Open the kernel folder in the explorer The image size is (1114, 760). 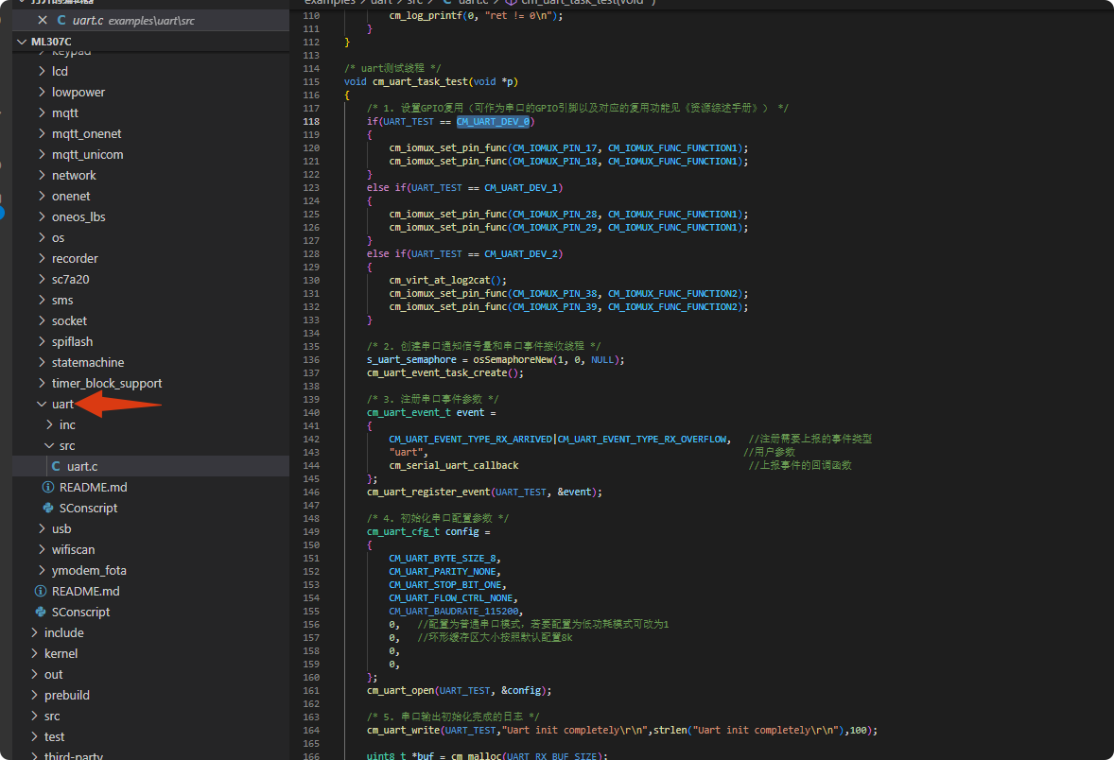click(61, 653)
